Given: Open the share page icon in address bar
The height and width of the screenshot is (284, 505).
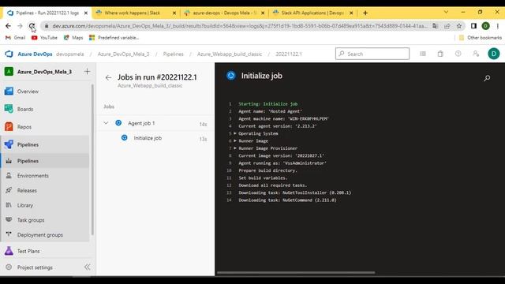Looking at the screenshot, I should [447, 26].
